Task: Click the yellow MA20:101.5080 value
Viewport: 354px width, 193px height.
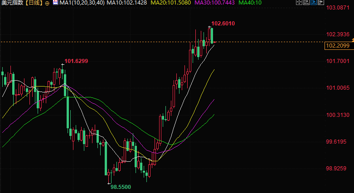Action: [171, 3]
